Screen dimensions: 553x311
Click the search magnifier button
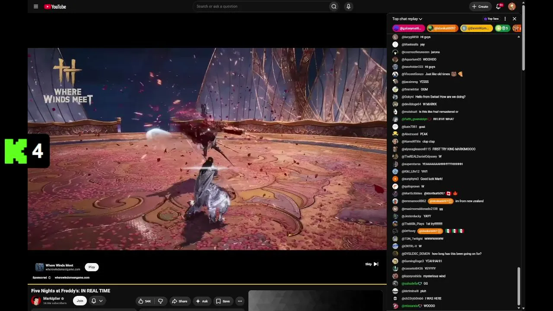click(334, 6)
